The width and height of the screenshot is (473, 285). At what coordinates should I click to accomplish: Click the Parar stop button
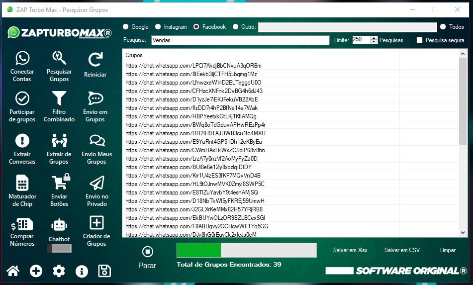pos(147,252)
